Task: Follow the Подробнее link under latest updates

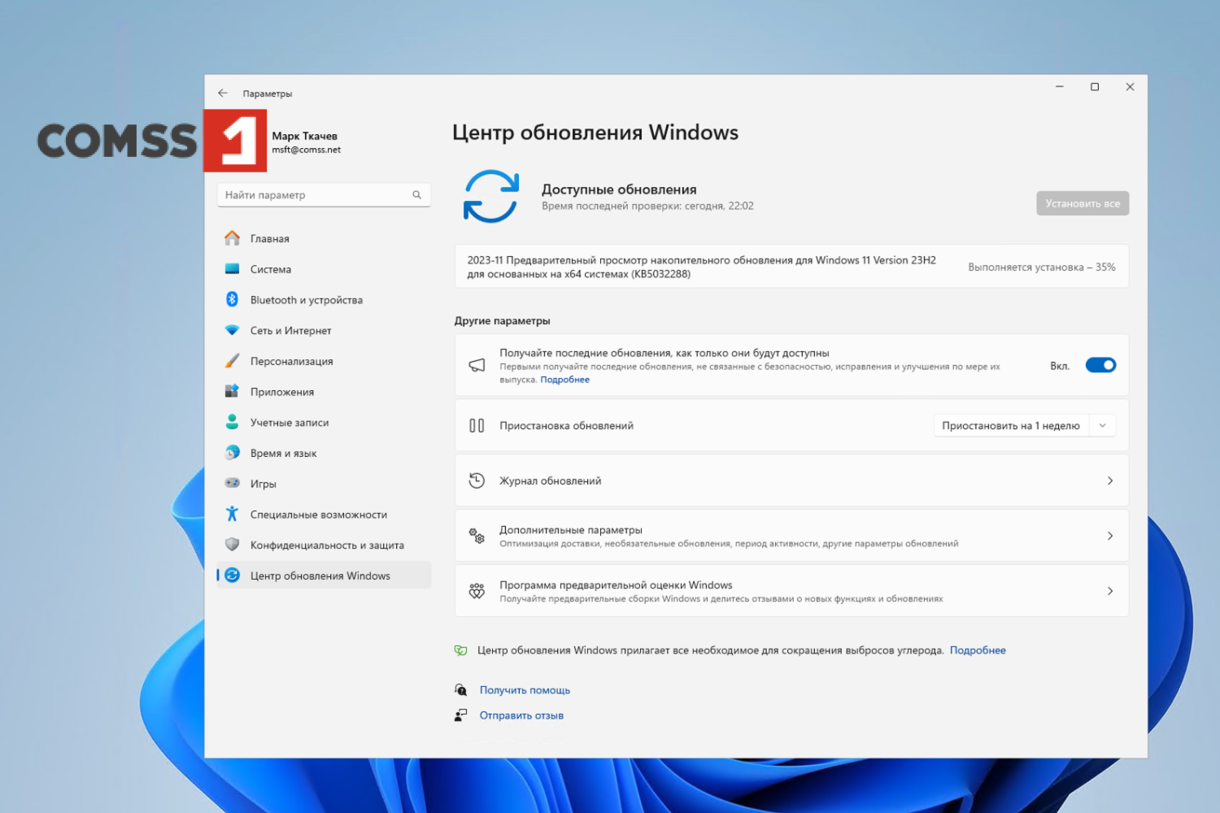Action: [564, 380]
